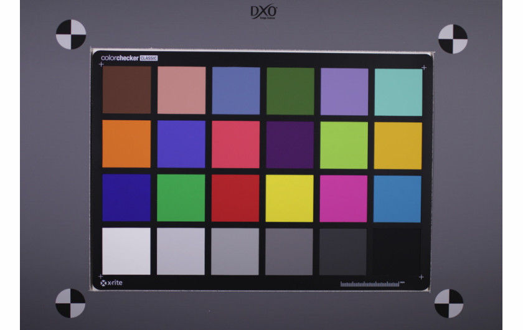The height and width of the screenshot is (330, 523).
Task: Select the lavender blue-flower patch
Action: click(344, 92)
